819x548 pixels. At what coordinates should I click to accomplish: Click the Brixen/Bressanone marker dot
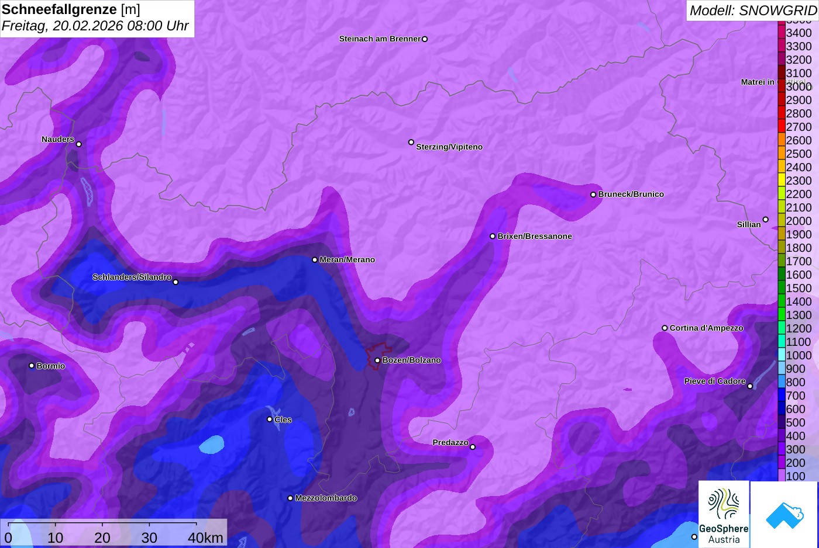click(493, 236)
